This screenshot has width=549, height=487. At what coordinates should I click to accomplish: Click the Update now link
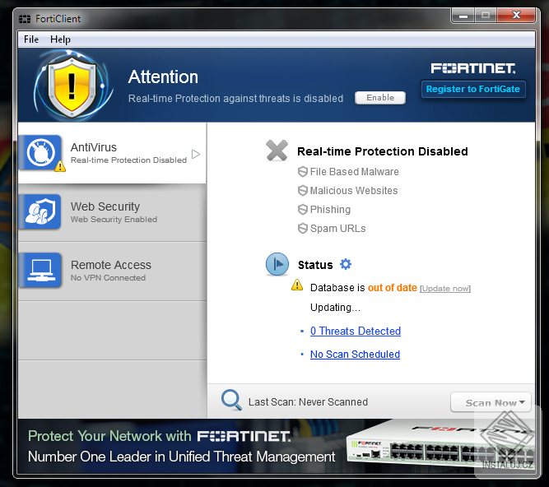[445, 289]
